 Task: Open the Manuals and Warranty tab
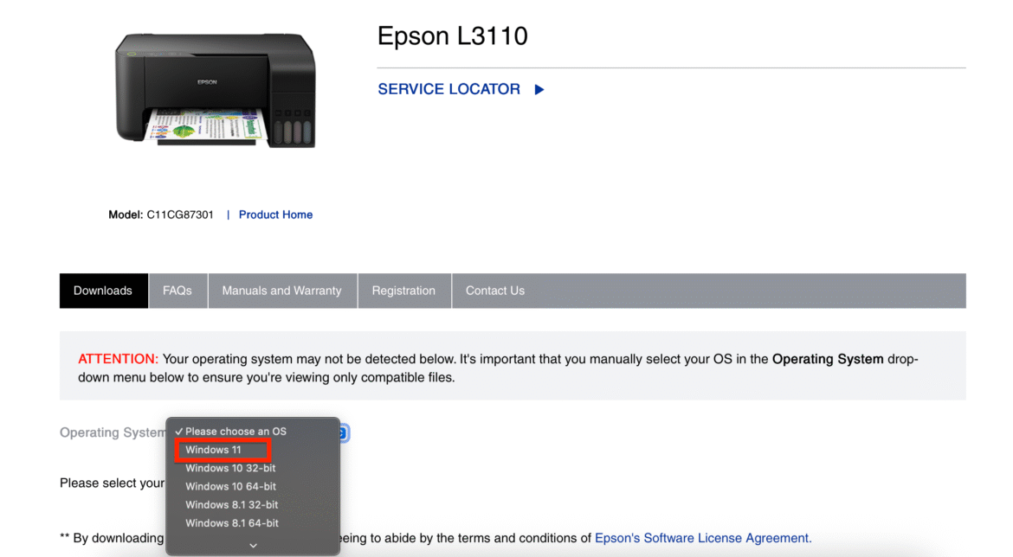(x=282, y=291)
